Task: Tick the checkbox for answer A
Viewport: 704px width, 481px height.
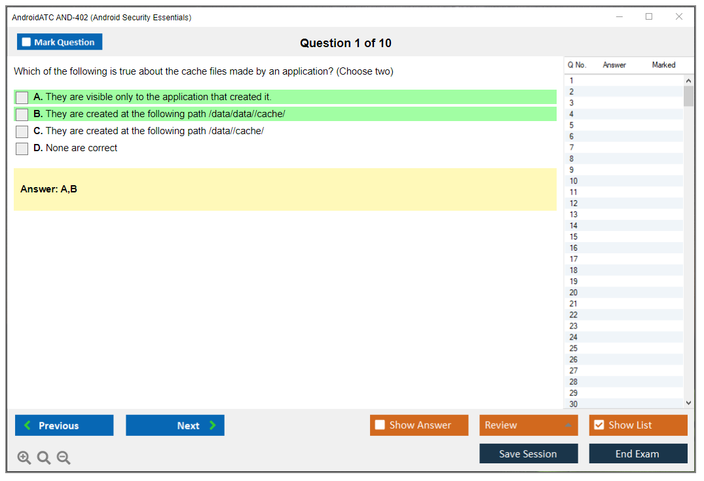Action: click(22, 98)
